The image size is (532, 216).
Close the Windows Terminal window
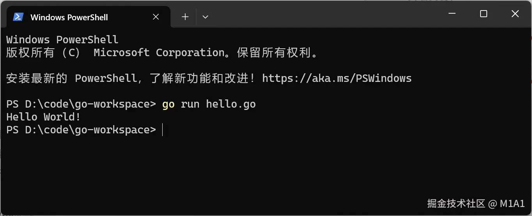pos(515,14)
